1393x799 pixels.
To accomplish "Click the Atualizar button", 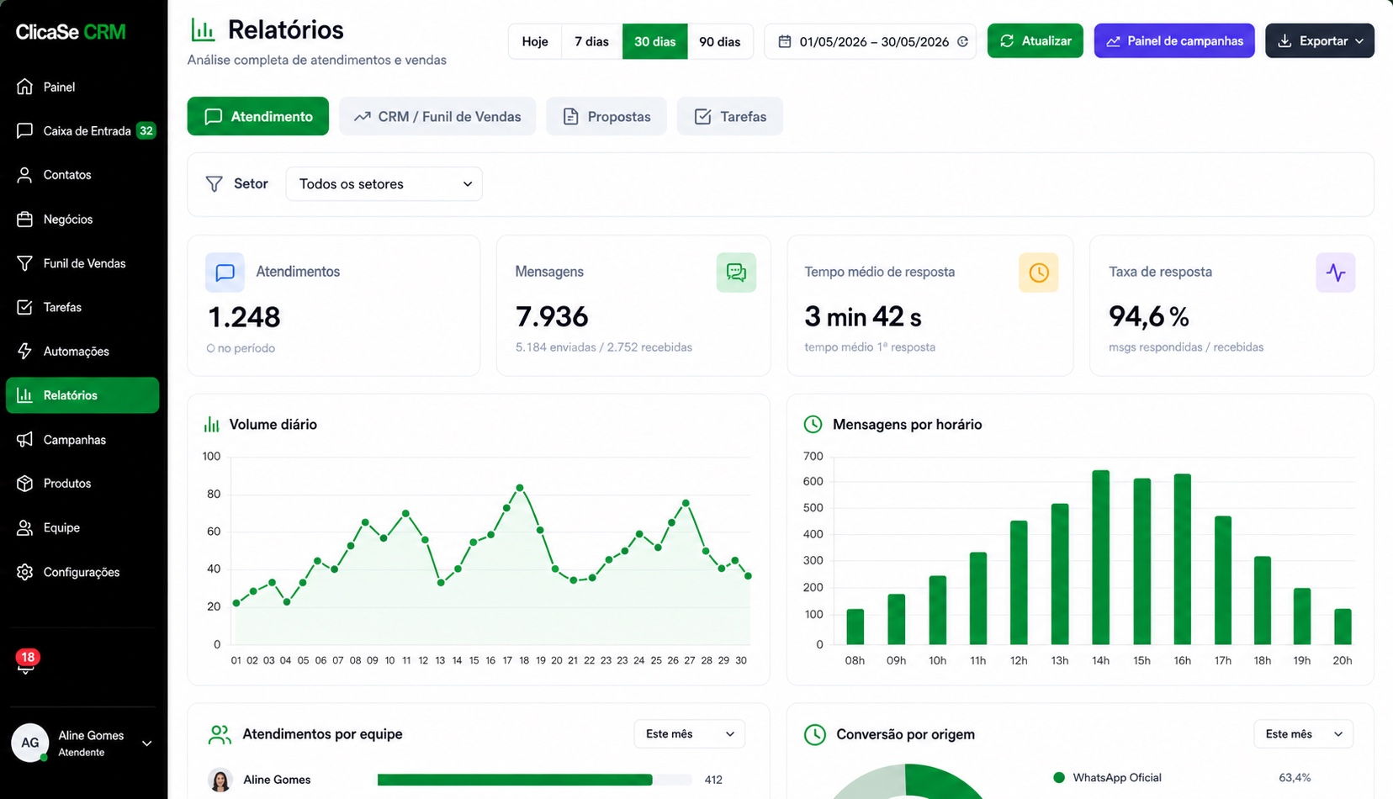I will point(1035,40).
